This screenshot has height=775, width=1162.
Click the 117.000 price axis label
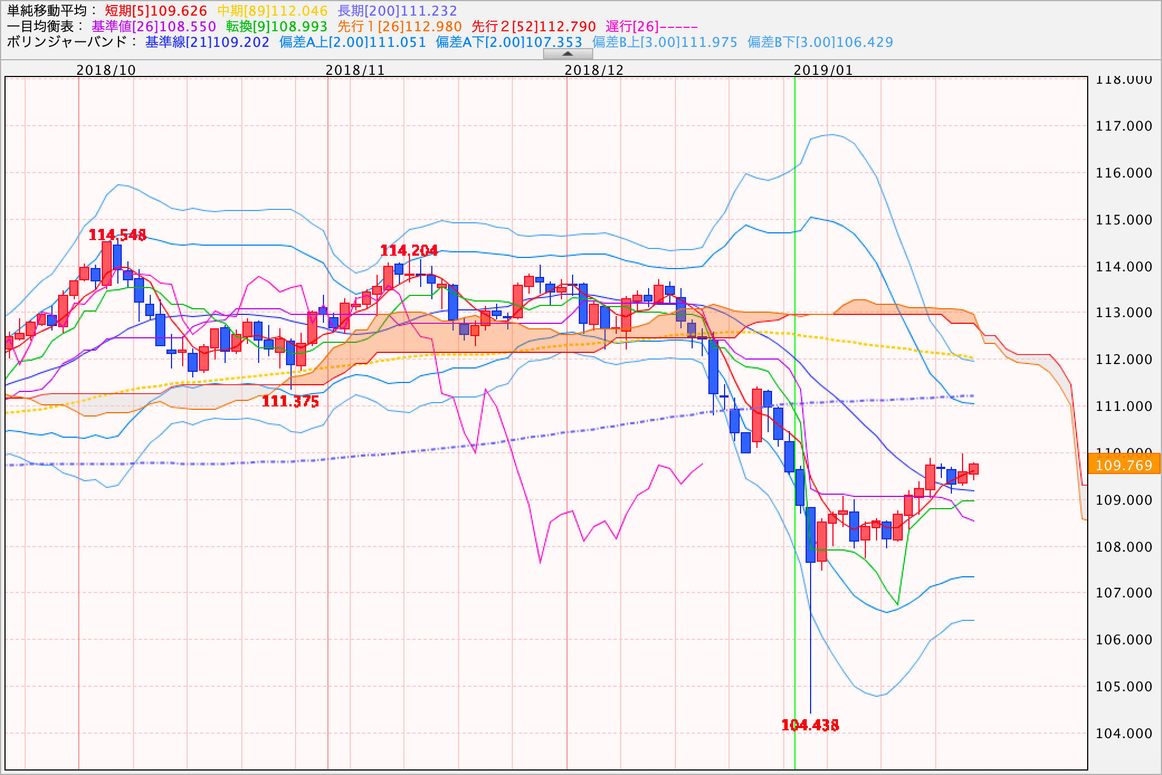tap(1124, 126)
